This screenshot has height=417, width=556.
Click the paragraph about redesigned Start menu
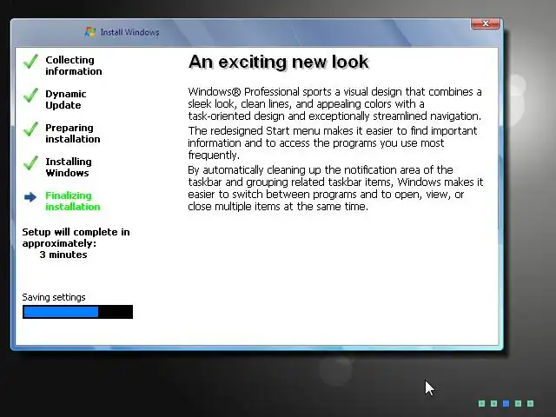coord(332,142)
